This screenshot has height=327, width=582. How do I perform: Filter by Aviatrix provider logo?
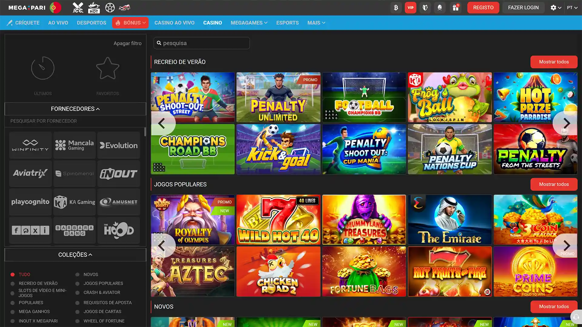[x=30, y=173]
